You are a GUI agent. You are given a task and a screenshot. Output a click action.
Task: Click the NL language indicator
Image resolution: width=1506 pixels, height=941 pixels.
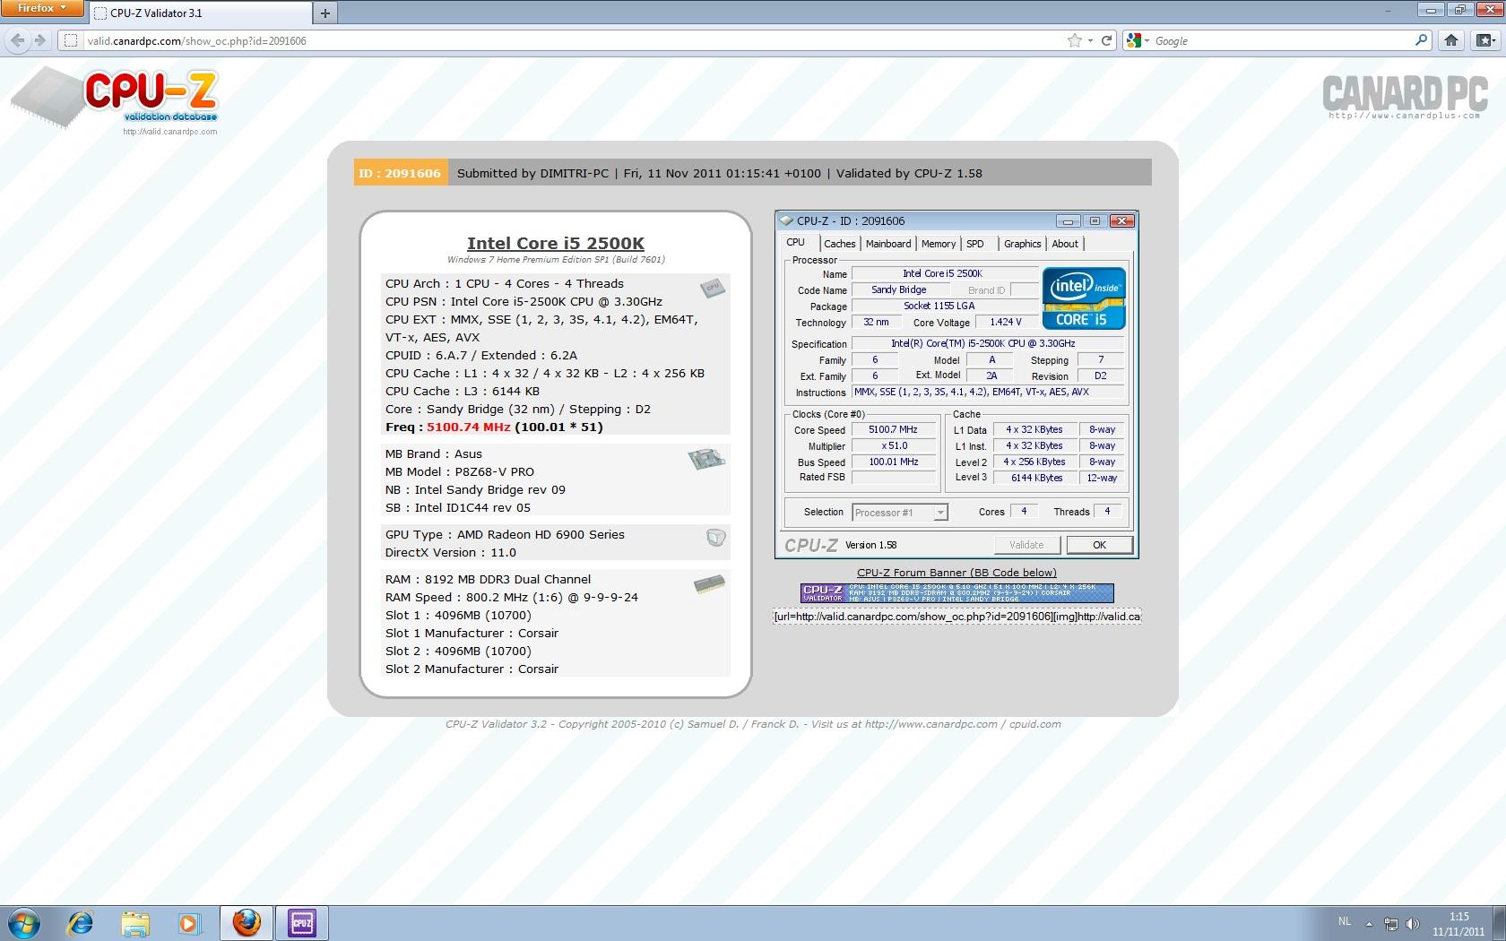pyautogui.click(x=1344, y=921)
